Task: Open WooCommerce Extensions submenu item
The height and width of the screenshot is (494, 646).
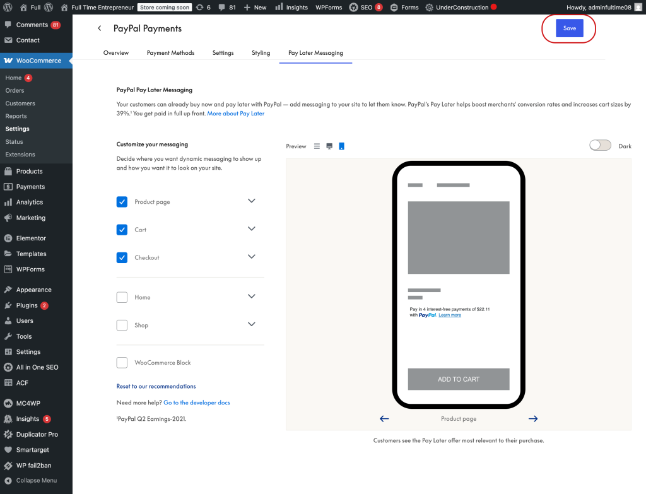Action: coord(20,155)
